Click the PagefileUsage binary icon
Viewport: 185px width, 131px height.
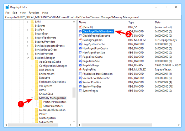coord(80,65)
